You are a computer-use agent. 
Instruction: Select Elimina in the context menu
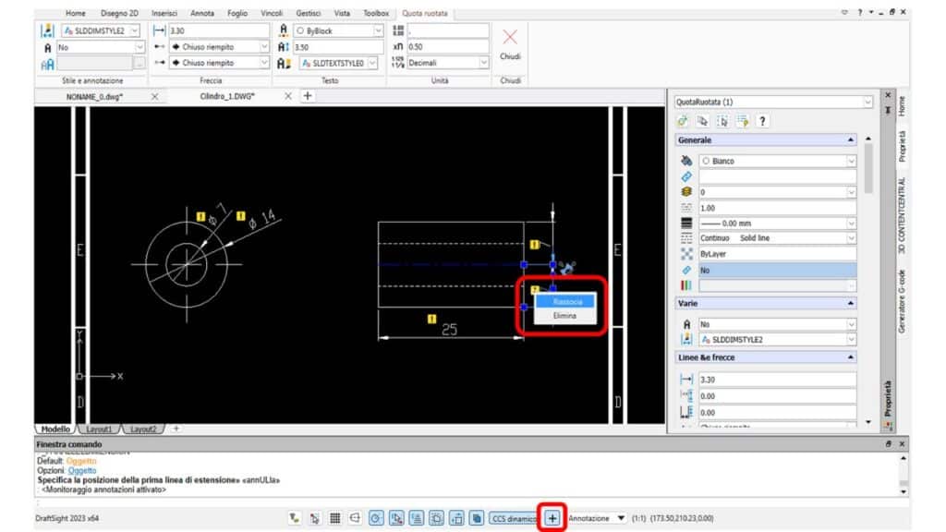coord(564,314)
